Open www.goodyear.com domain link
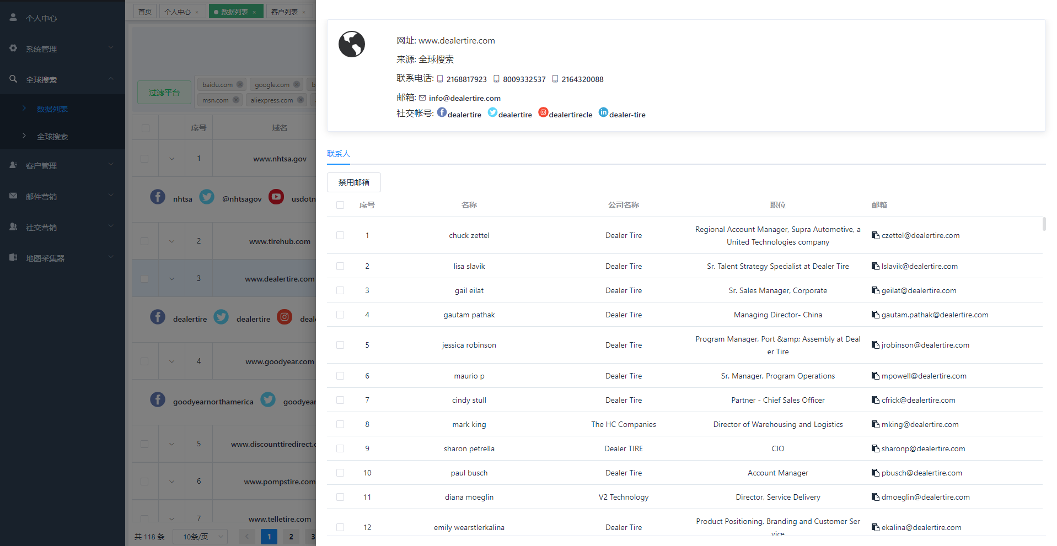Screen dimensions: 1057x546 [x=280, y=361]
